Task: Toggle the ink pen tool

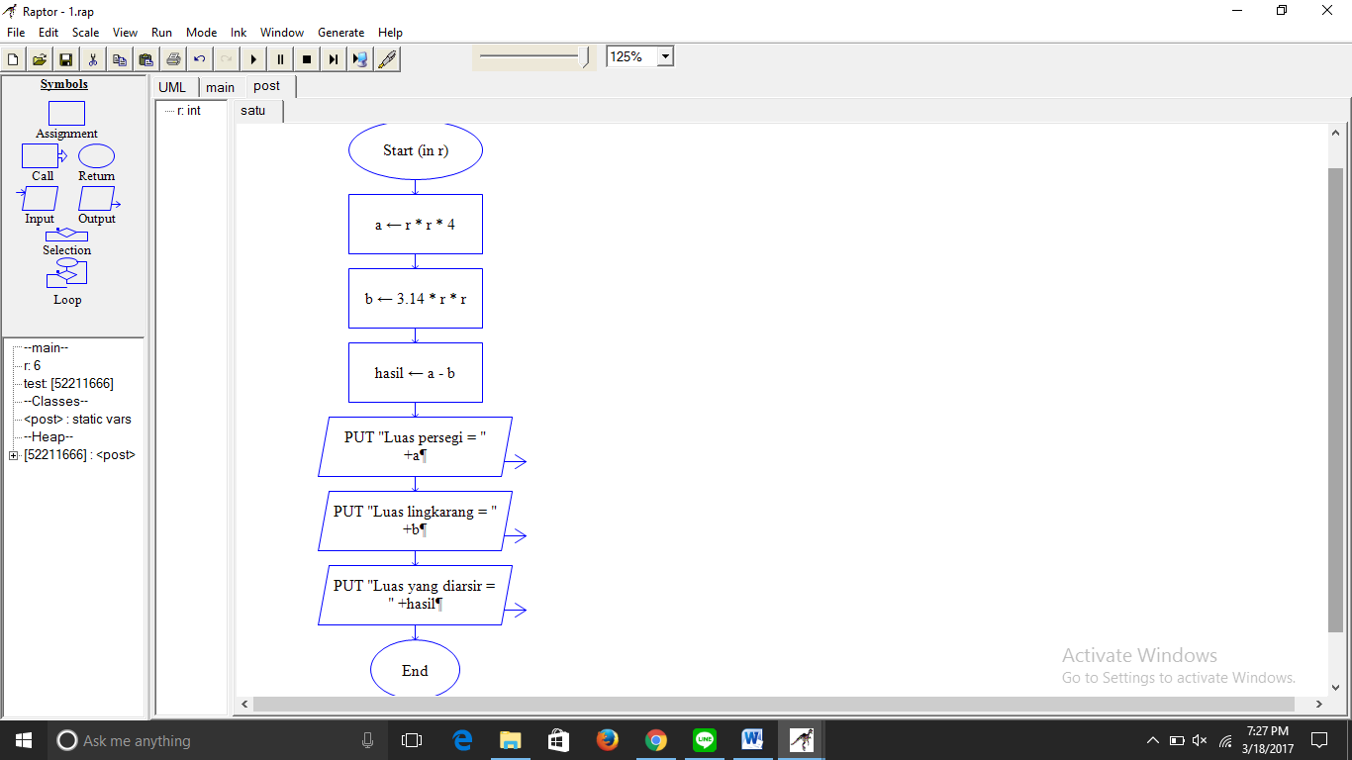Action: click(x=387, y=59)
